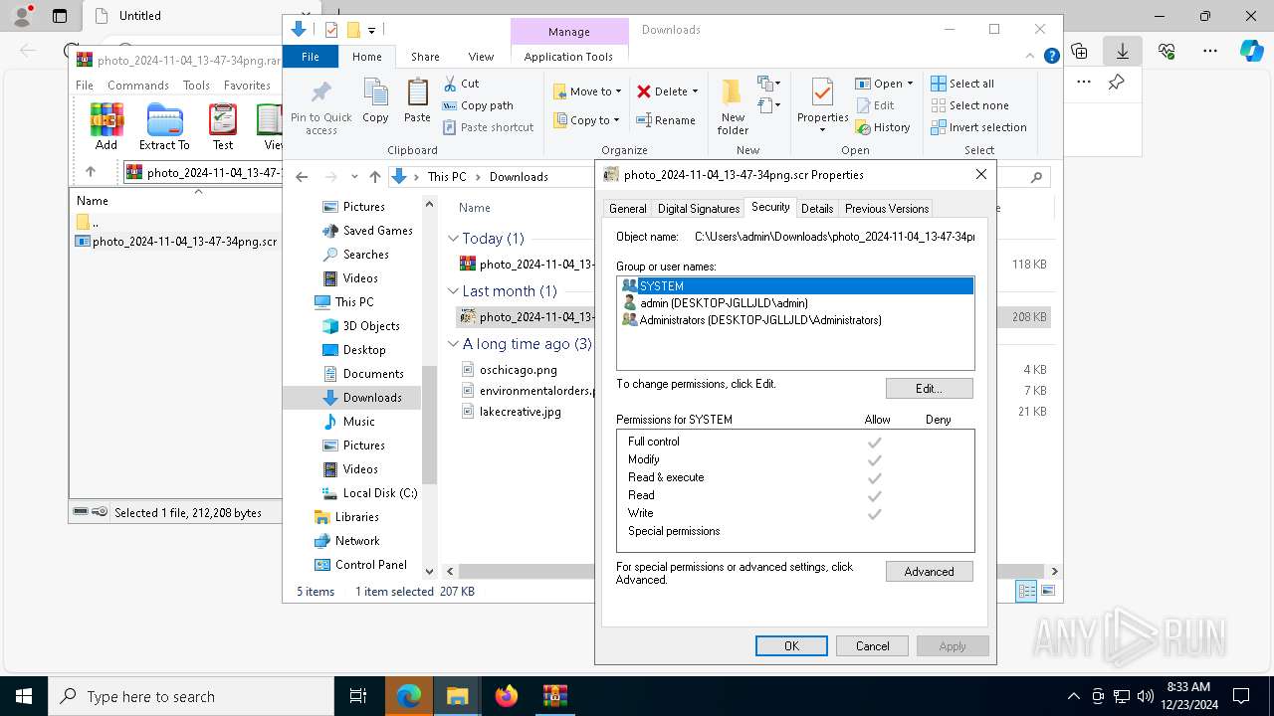
Task: Switch to the Digital Signatures tab
Action: [699, 209]
